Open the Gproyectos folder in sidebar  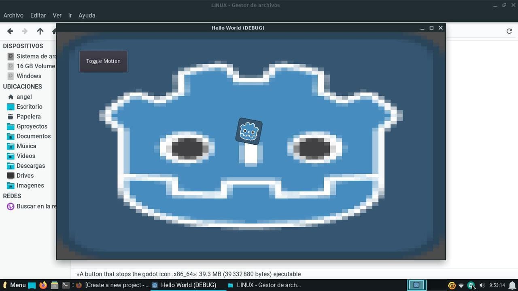click(x=32, y=127)
